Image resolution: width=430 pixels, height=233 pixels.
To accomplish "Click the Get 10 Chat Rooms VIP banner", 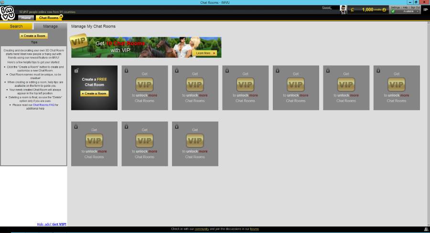I will [146, 47].
